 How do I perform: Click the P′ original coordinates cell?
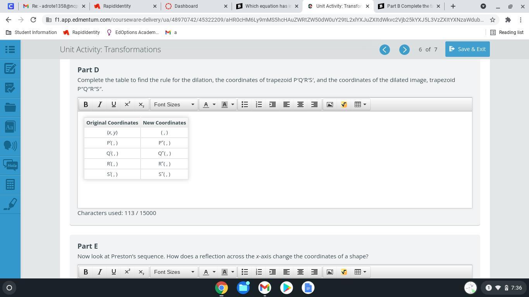point(112,143)
